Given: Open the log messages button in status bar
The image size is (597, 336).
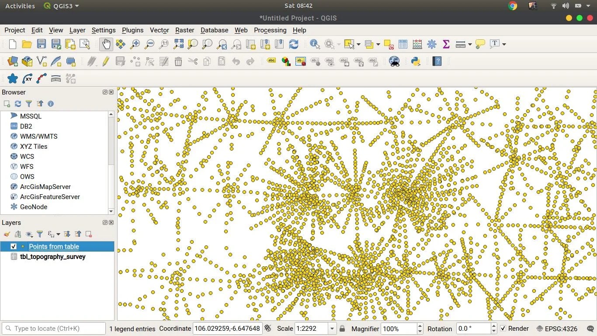Looking at the screenshot, I should click(x=590, y=329).
